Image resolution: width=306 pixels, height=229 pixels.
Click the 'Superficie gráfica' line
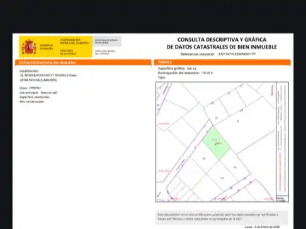[x=177, y=69]
